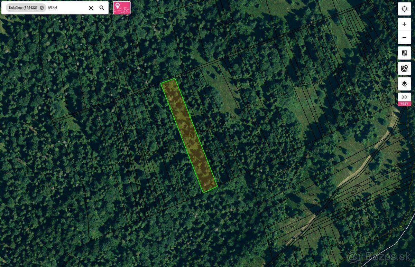The image size is (415, 267).
Task: Focus the search field containing 5954
Action: [x=66, y=8]
